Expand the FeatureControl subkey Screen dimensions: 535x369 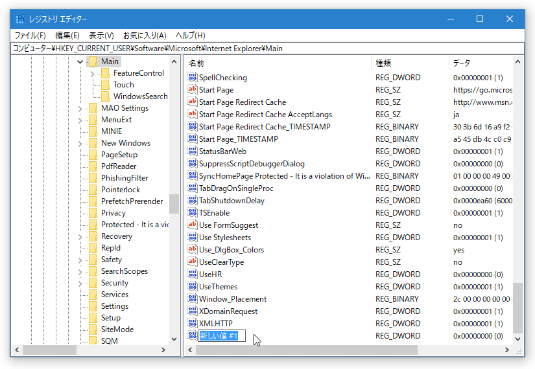(93, 73)
